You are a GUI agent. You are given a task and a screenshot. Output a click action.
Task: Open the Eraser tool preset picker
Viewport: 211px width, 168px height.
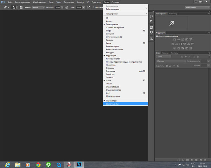coord(6,7)
